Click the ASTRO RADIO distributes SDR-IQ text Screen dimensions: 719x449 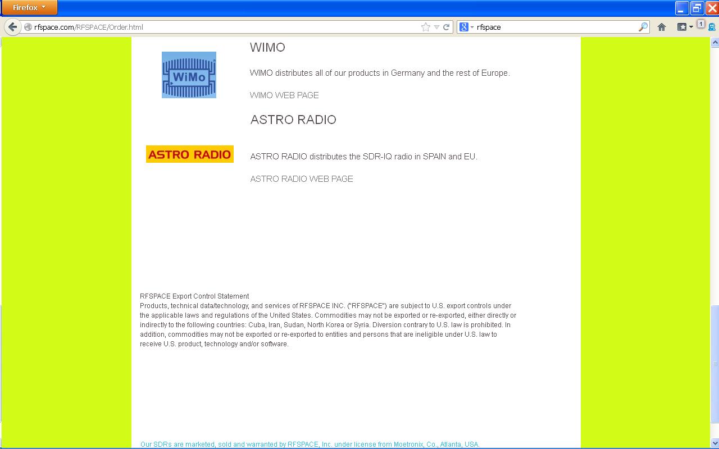364,157
